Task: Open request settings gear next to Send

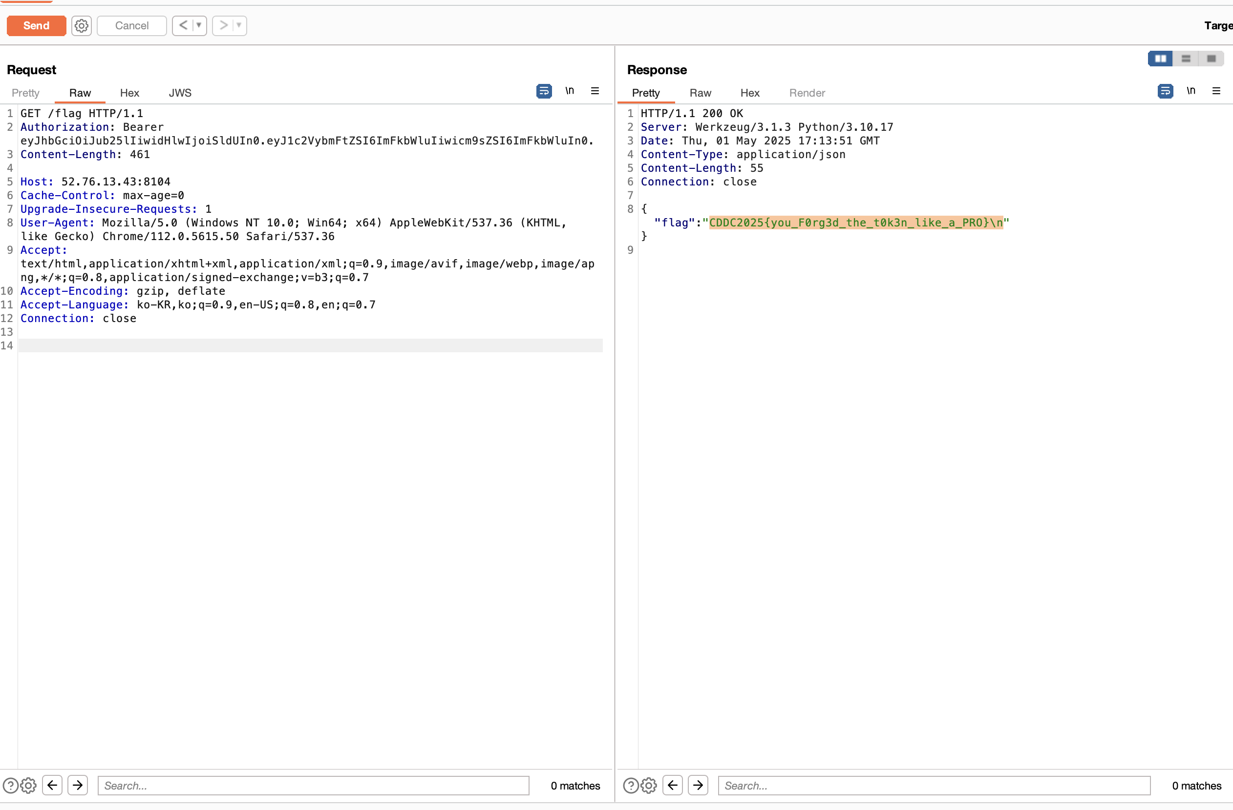Action: coord(81,25)
